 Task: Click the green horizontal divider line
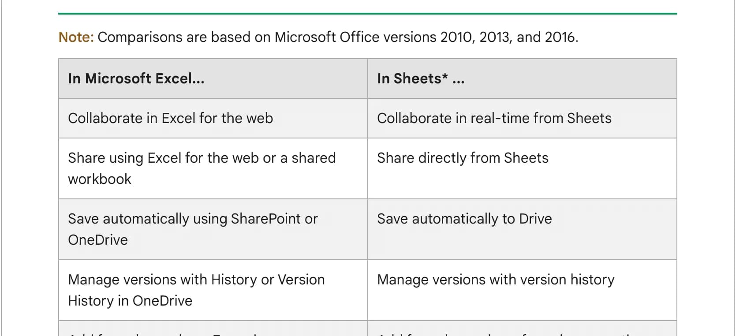[368, 14]
